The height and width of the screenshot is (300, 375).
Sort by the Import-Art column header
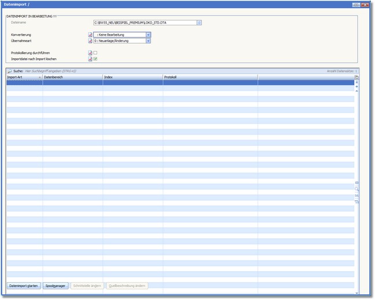coord(23,77)
